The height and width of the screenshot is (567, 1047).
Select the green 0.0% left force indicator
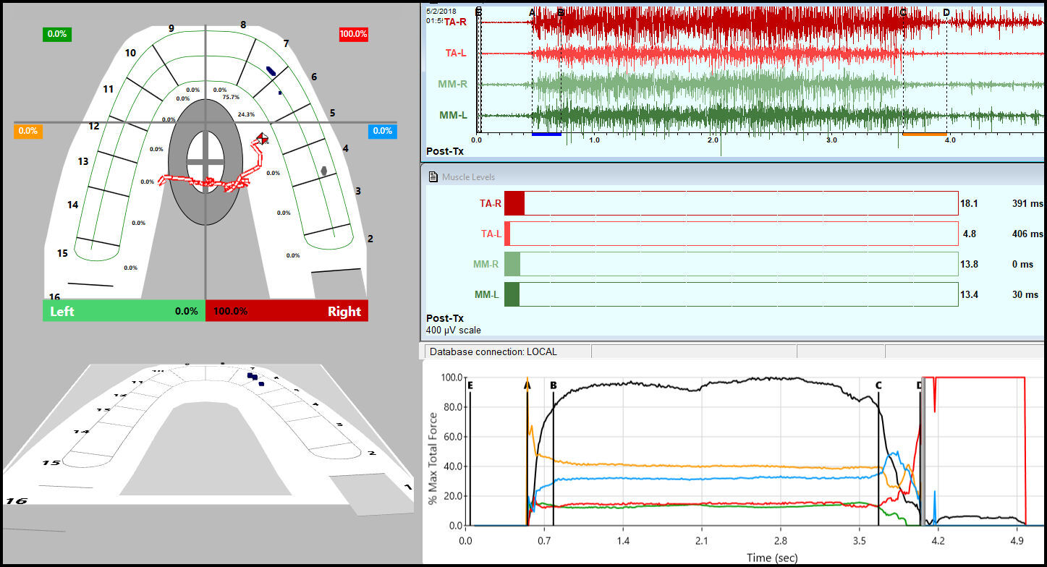point(56,33)
